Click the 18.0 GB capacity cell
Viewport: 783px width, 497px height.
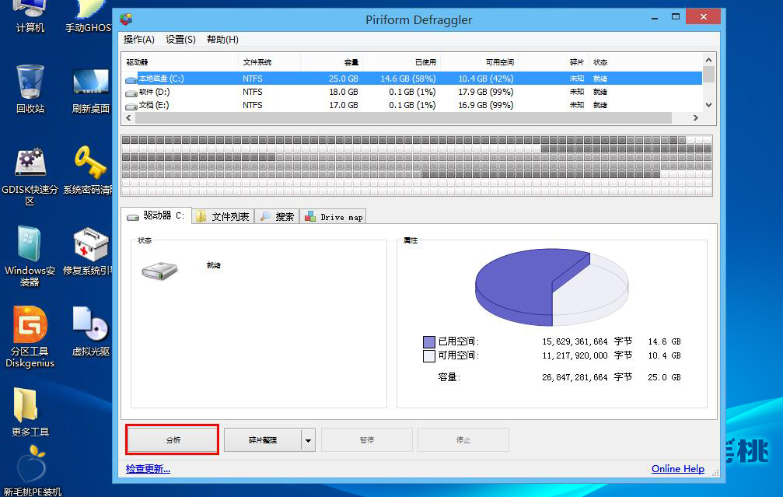pos(344,92)
